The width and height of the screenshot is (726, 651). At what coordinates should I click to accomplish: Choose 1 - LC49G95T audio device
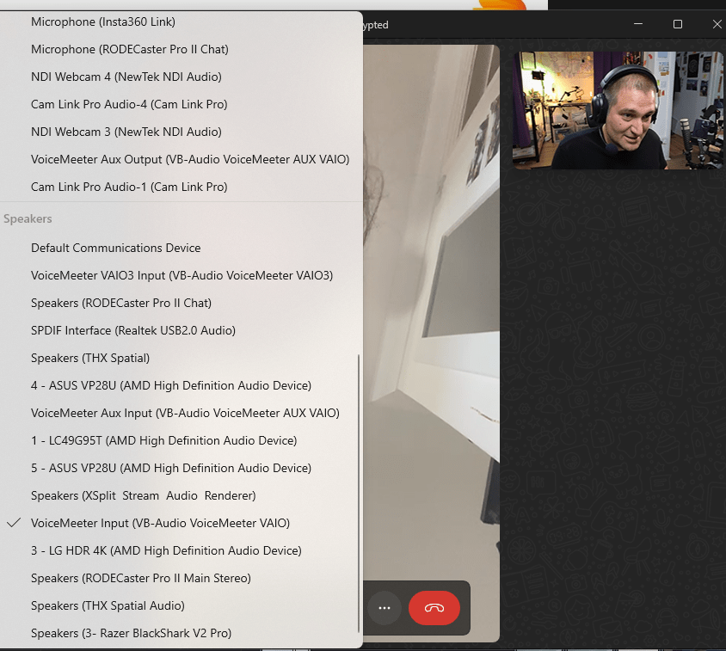181,441
